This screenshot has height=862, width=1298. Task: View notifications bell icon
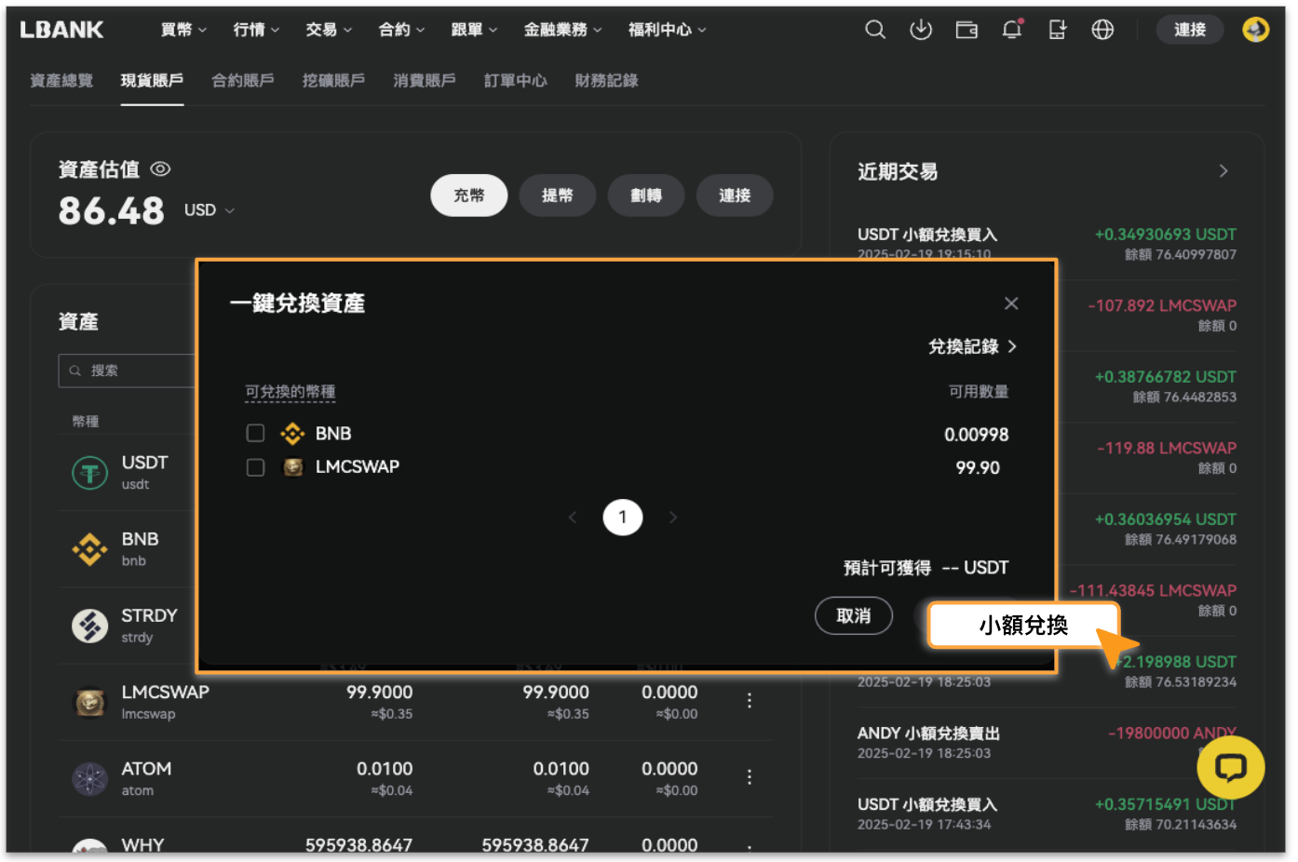coord(1012,30)
